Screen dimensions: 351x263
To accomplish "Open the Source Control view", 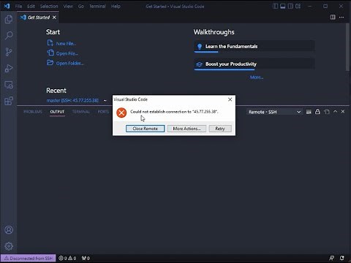I will click(9, 52).
